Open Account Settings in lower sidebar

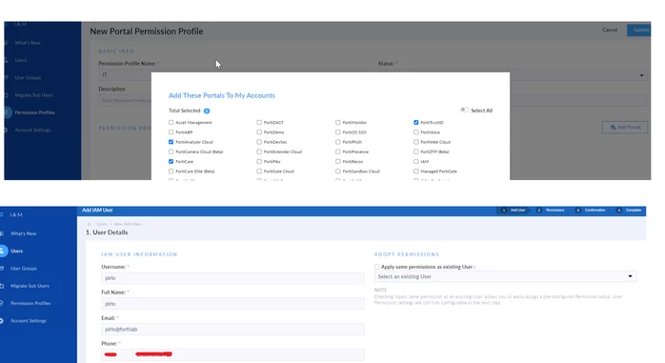(29, 320)
